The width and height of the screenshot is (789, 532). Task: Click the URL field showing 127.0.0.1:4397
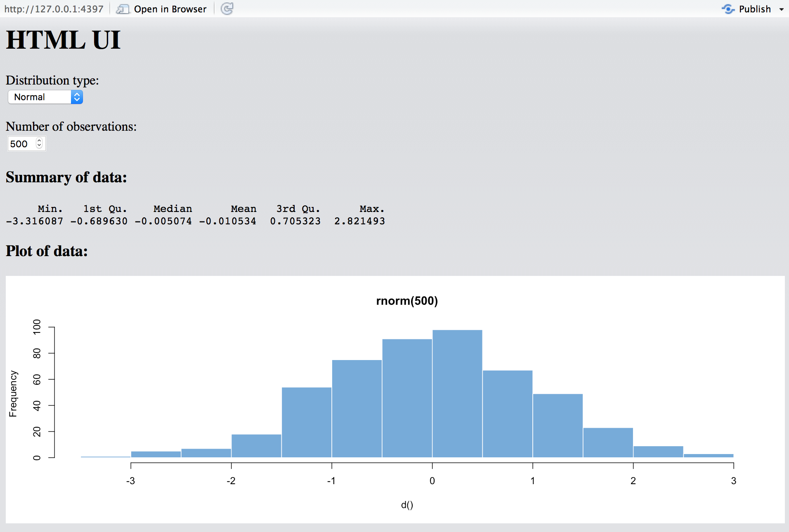coord(54,8)
